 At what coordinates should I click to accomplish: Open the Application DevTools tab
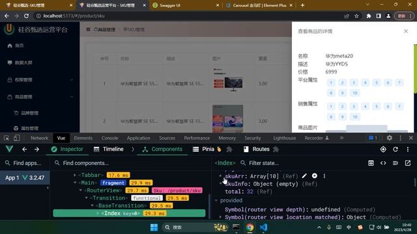point(138,138)
